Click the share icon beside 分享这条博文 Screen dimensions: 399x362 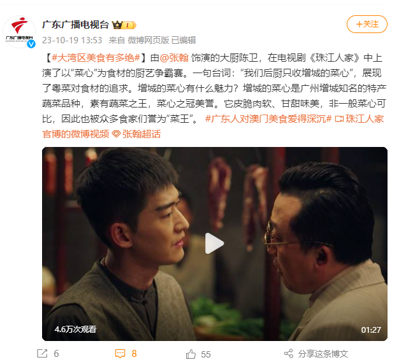(x=289, y=354)
